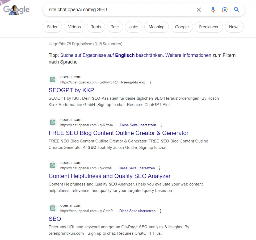Clear the search query using the X icon
Image resolution: width=256 pixels, height=240 pixels.
tap(199, 10)
